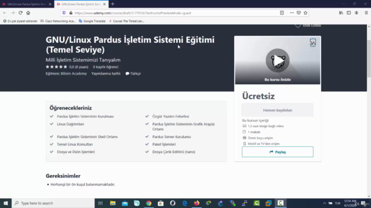Screen dimensions: 371x208
Task: Click '1 makale' content item
Action: click(x=254, y=132)
